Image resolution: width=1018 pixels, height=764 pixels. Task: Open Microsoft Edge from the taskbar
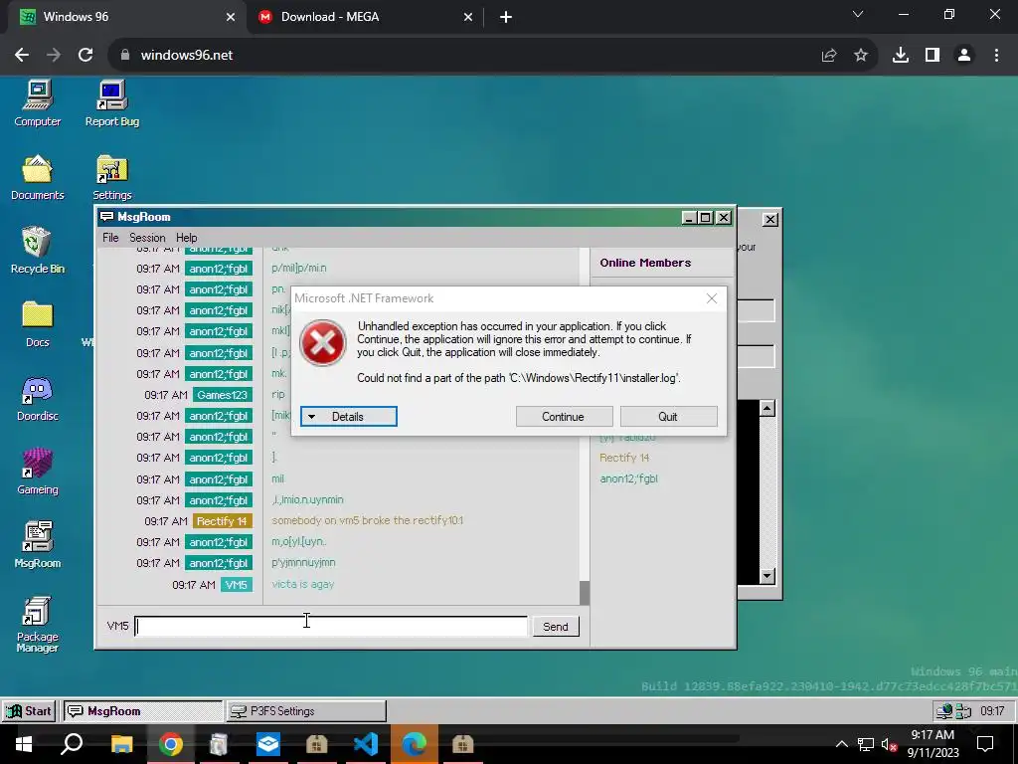[x=415, y=744]
